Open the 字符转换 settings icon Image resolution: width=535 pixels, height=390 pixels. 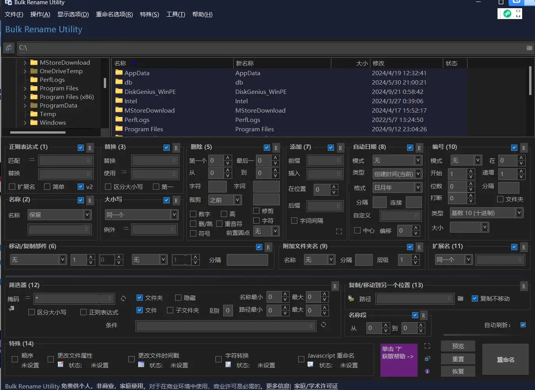pos(228,365)
